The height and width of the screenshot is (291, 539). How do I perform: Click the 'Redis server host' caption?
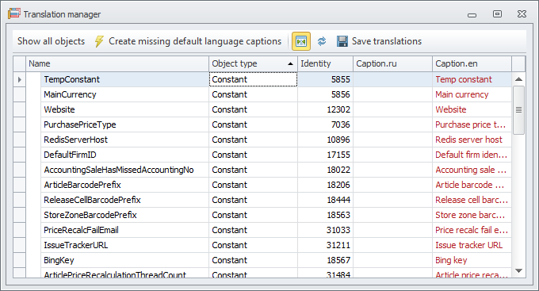coord(468,140)
